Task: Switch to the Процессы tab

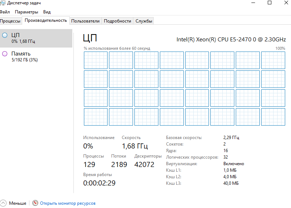Action: [x=11, y=21]
